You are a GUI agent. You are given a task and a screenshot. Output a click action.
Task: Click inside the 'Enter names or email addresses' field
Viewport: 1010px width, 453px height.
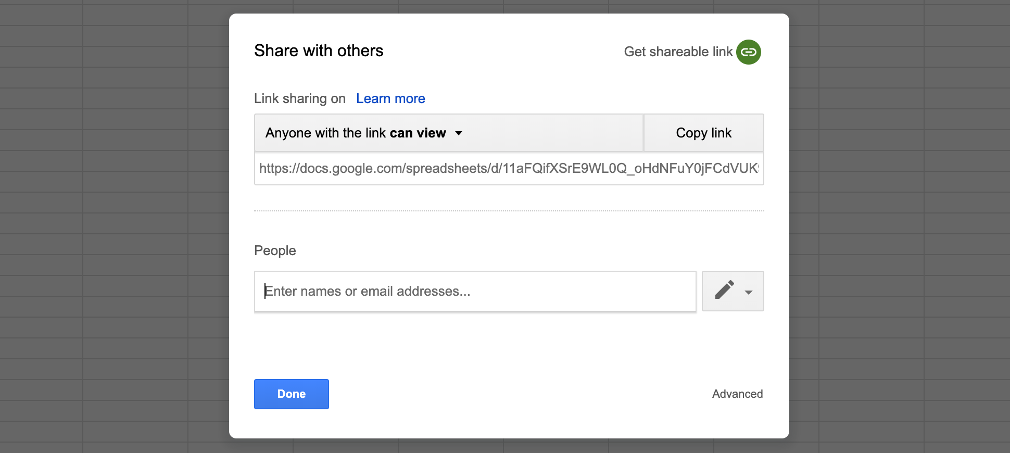[x=474, y=291]
